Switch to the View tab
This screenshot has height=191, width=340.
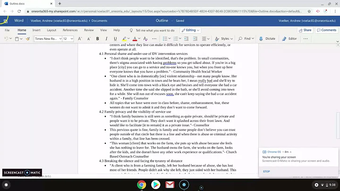(103, 30)
